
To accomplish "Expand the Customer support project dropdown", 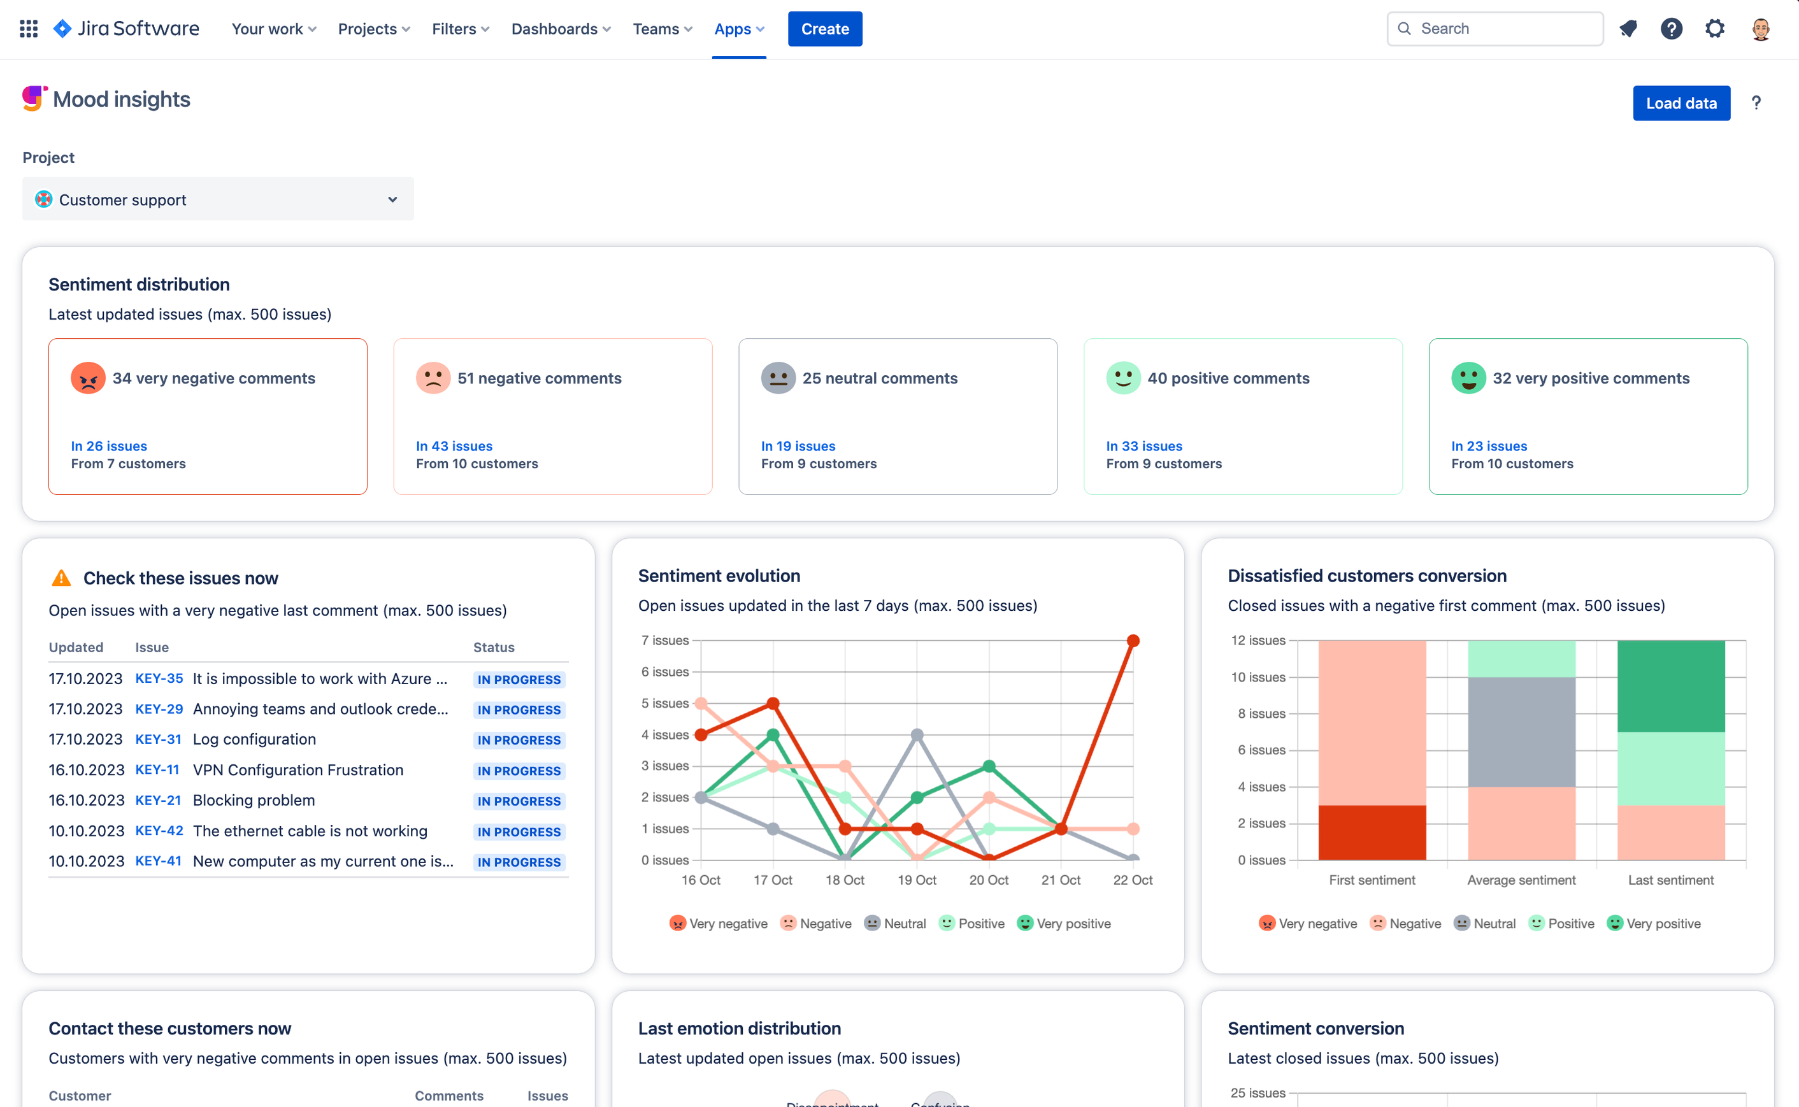I will pyautogui.click(x=217, y=199).
